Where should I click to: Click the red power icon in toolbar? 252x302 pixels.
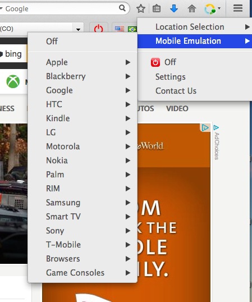tap(99, 29)
